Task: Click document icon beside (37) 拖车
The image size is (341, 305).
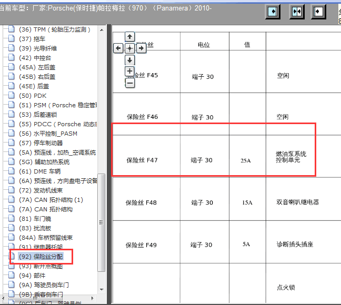Action: coord(11,38)
